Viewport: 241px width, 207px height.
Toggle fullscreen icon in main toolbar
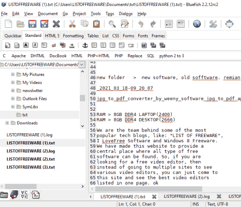(x=229, y=24)
